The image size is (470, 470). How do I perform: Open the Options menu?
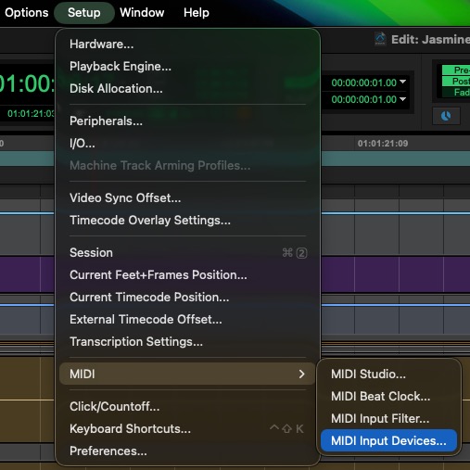(27, 13)
